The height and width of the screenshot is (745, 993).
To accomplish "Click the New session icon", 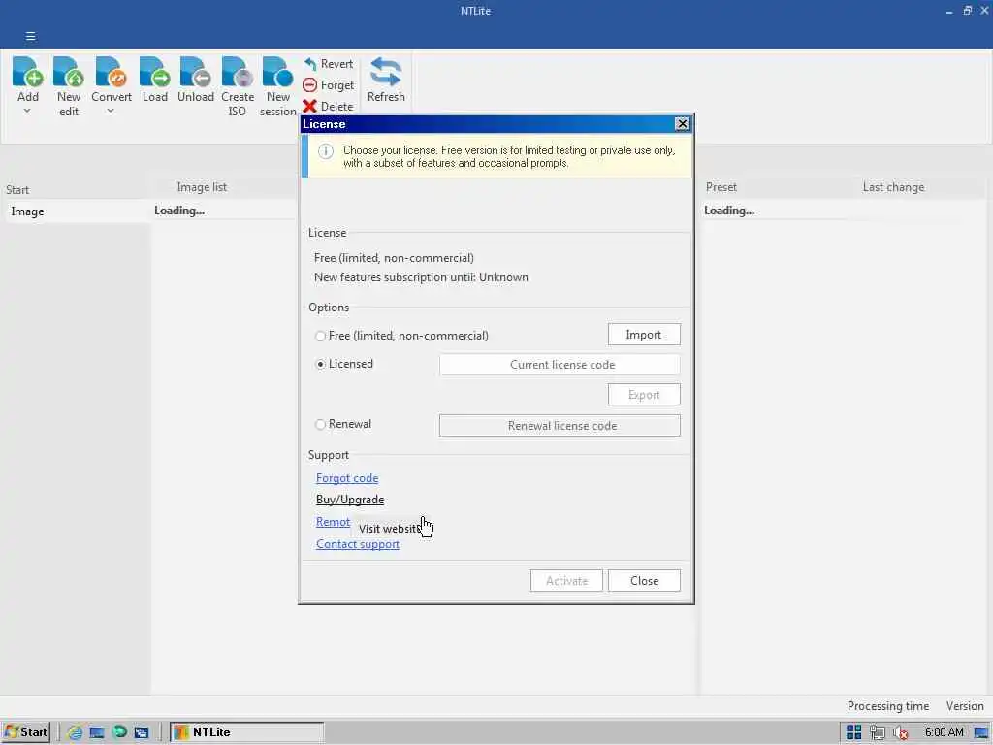I will click(x=277, y=72).
